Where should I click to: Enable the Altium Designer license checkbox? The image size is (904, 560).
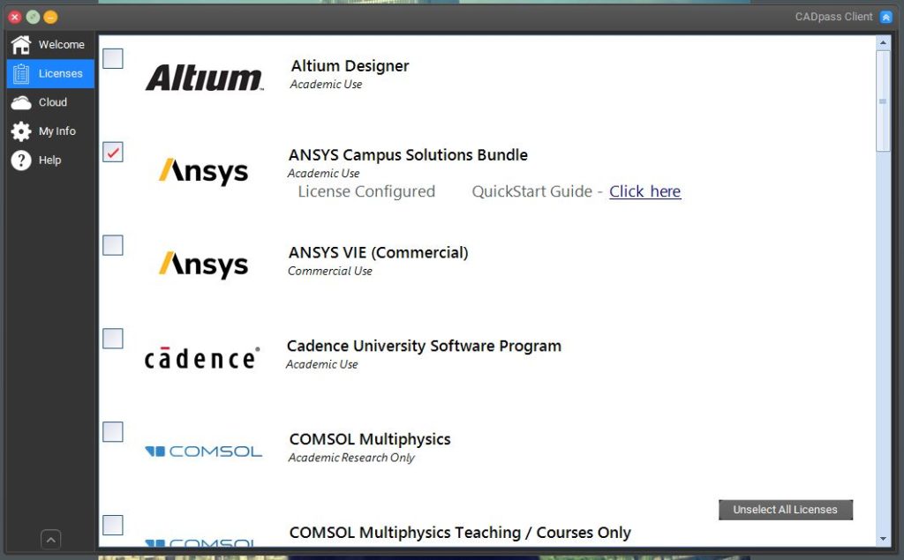tap(113, 58)
